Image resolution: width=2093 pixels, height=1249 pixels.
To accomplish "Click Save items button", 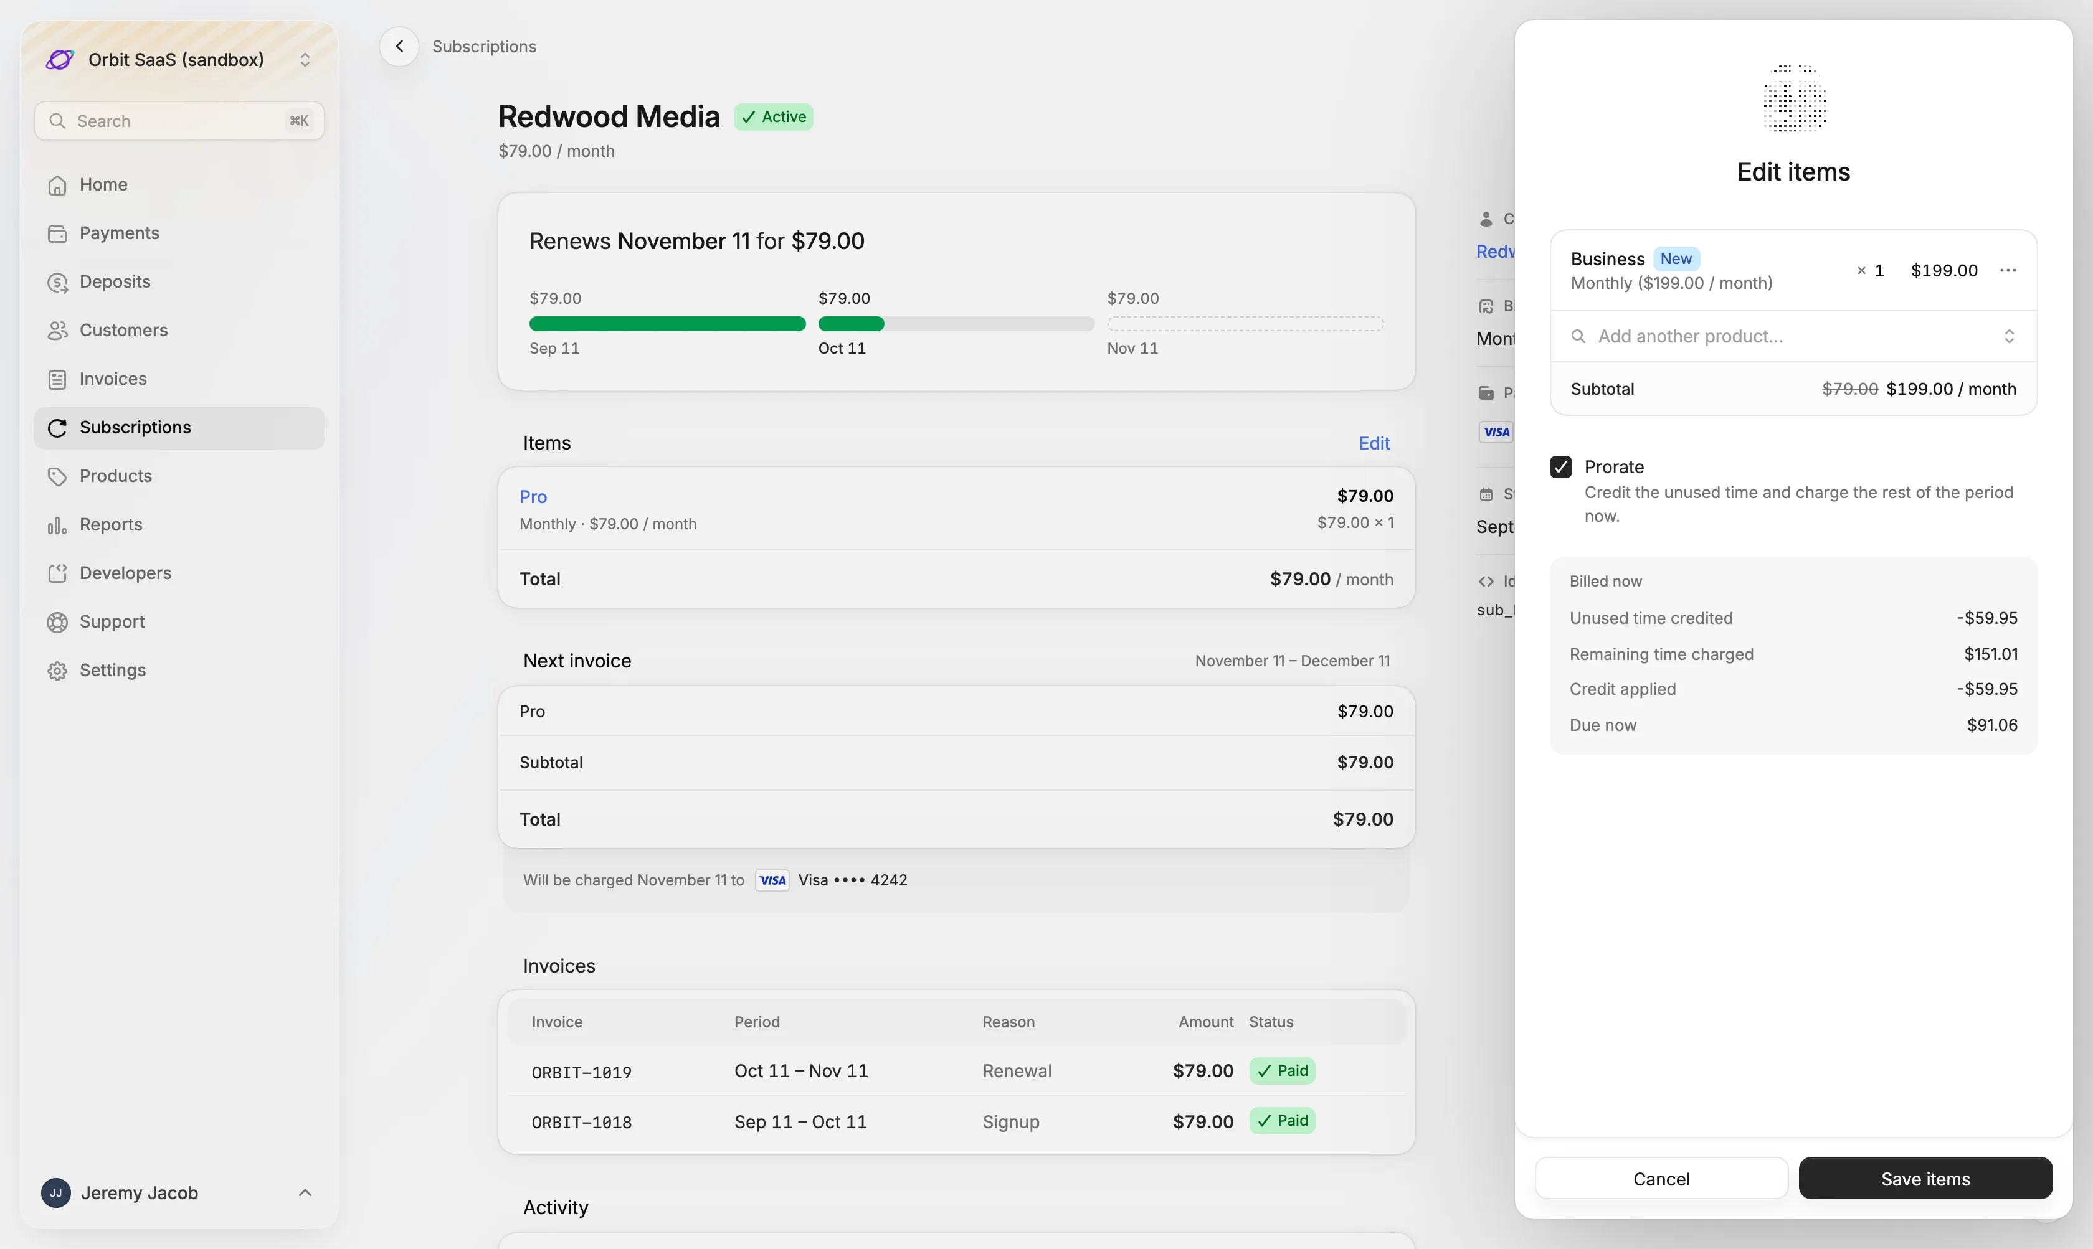I will pyautogui.click(x=1925, y=1178).
